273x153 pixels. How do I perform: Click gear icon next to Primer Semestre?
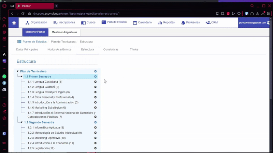point(96,76)
